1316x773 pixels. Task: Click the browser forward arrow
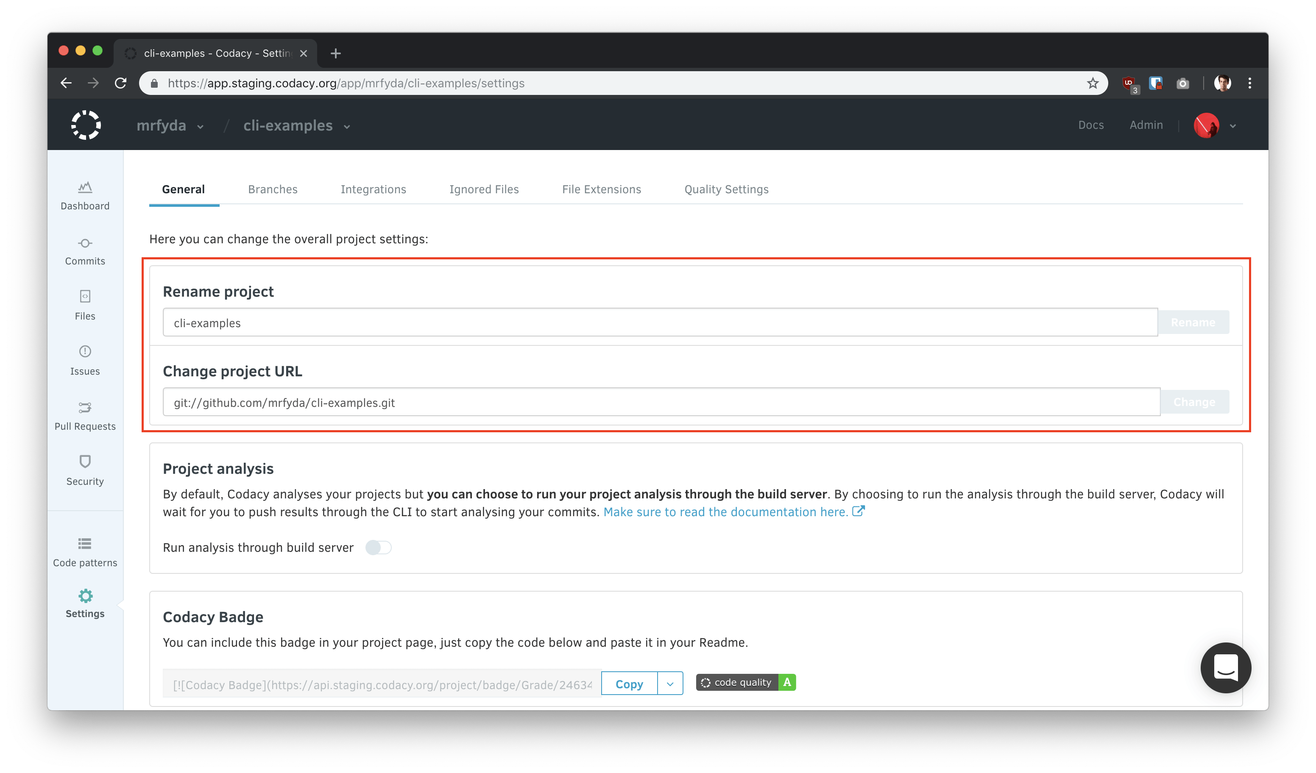[93, 83]
